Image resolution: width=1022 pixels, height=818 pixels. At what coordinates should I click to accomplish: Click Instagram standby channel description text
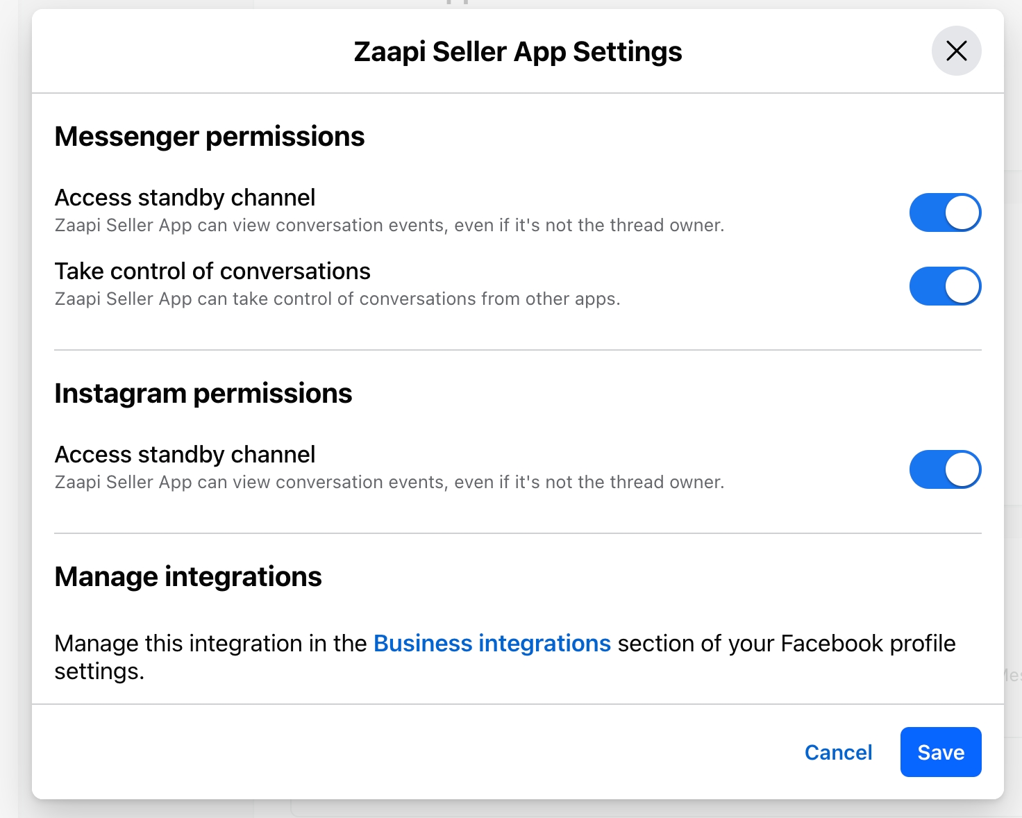(x=389, y=483)
